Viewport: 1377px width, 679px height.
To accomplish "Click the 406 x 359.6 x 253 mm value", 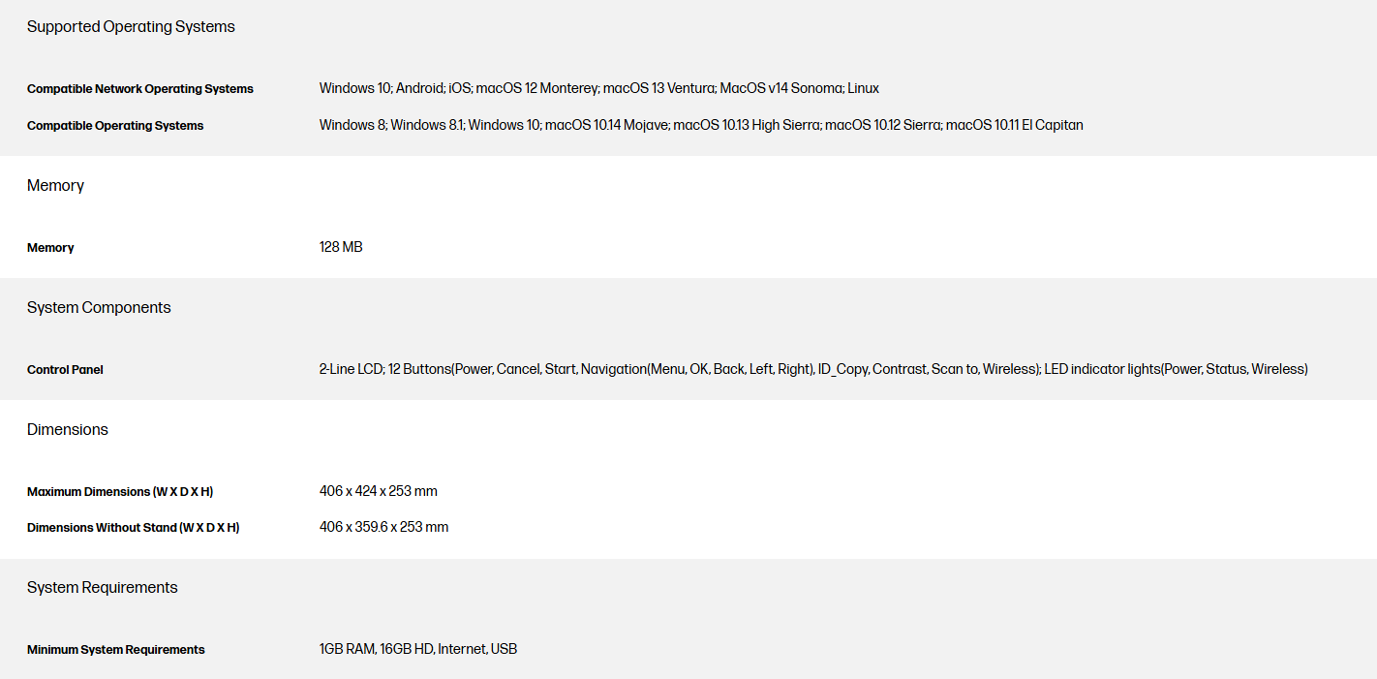I will (x=383, y=527).
